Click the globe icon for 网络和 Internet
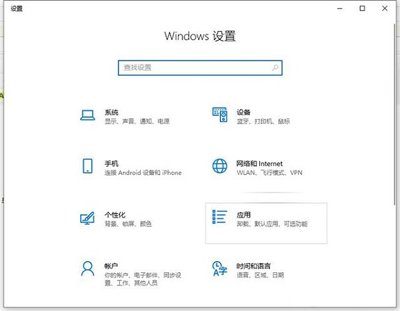Screen dimensions: 400x311 [x=220, y=166]
